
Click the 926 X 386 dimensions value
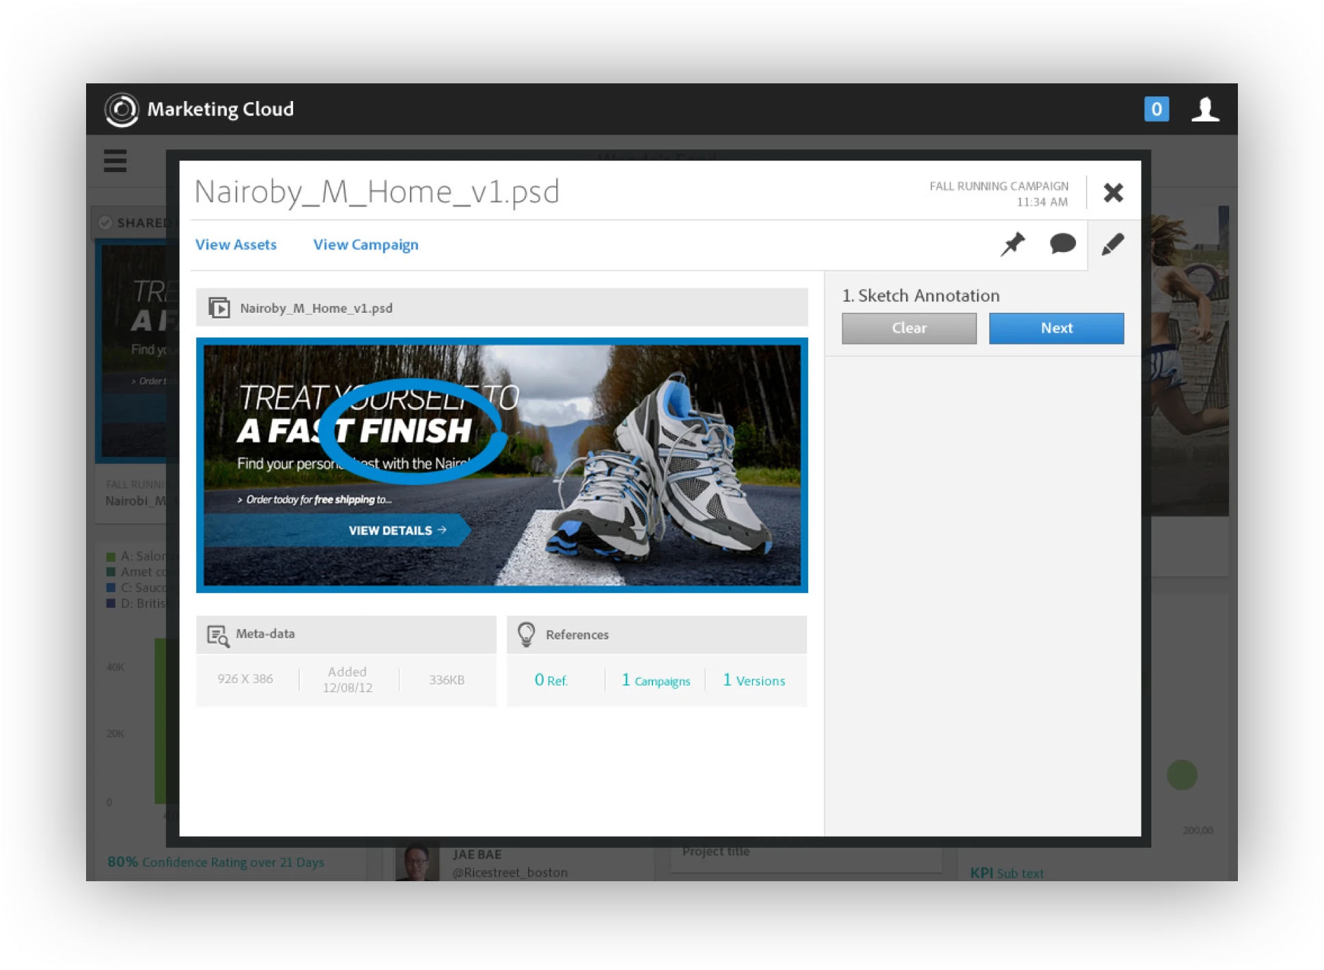245,679
